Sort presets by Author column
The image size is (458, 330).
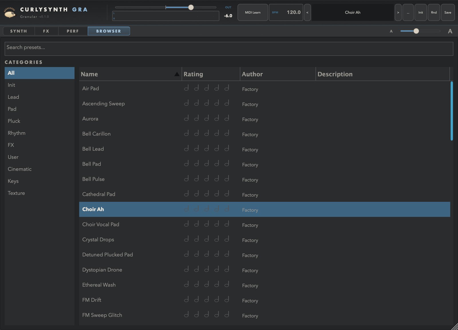tap(278, 74)
